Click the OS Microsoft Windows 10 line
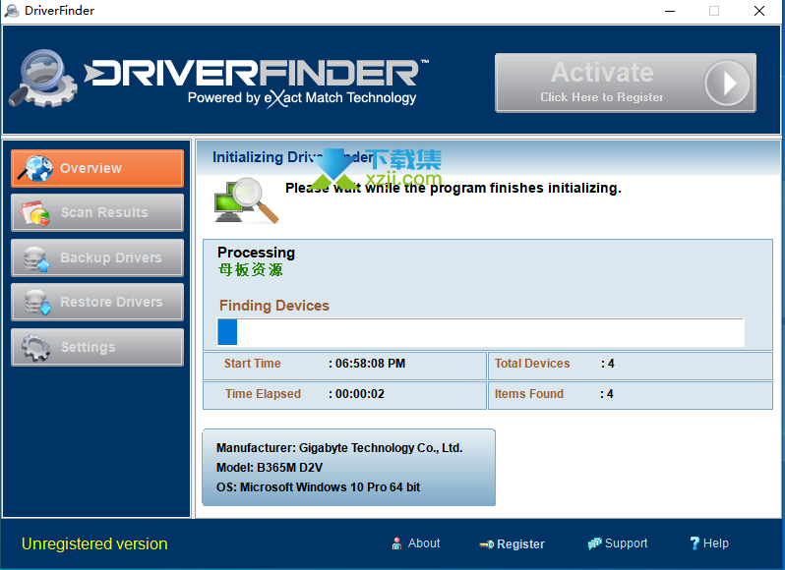Viewport: 785px width, 570px height. click(x=318, y=487)
